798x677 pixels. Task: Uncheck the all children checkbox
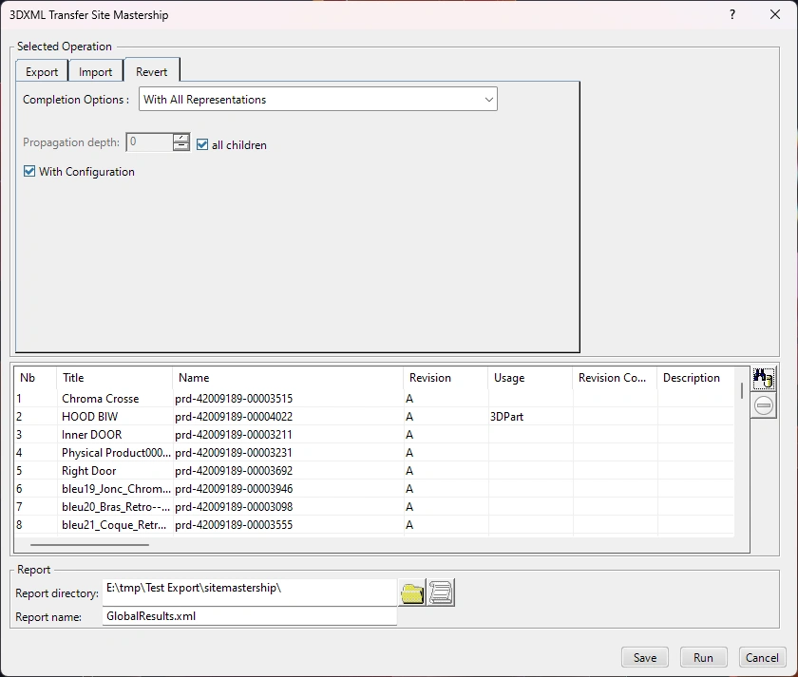tap(202, 144)
